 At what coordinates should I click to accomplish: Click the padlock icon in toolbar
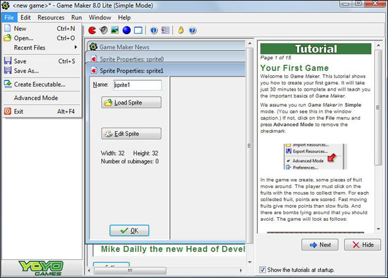[180, 30]
